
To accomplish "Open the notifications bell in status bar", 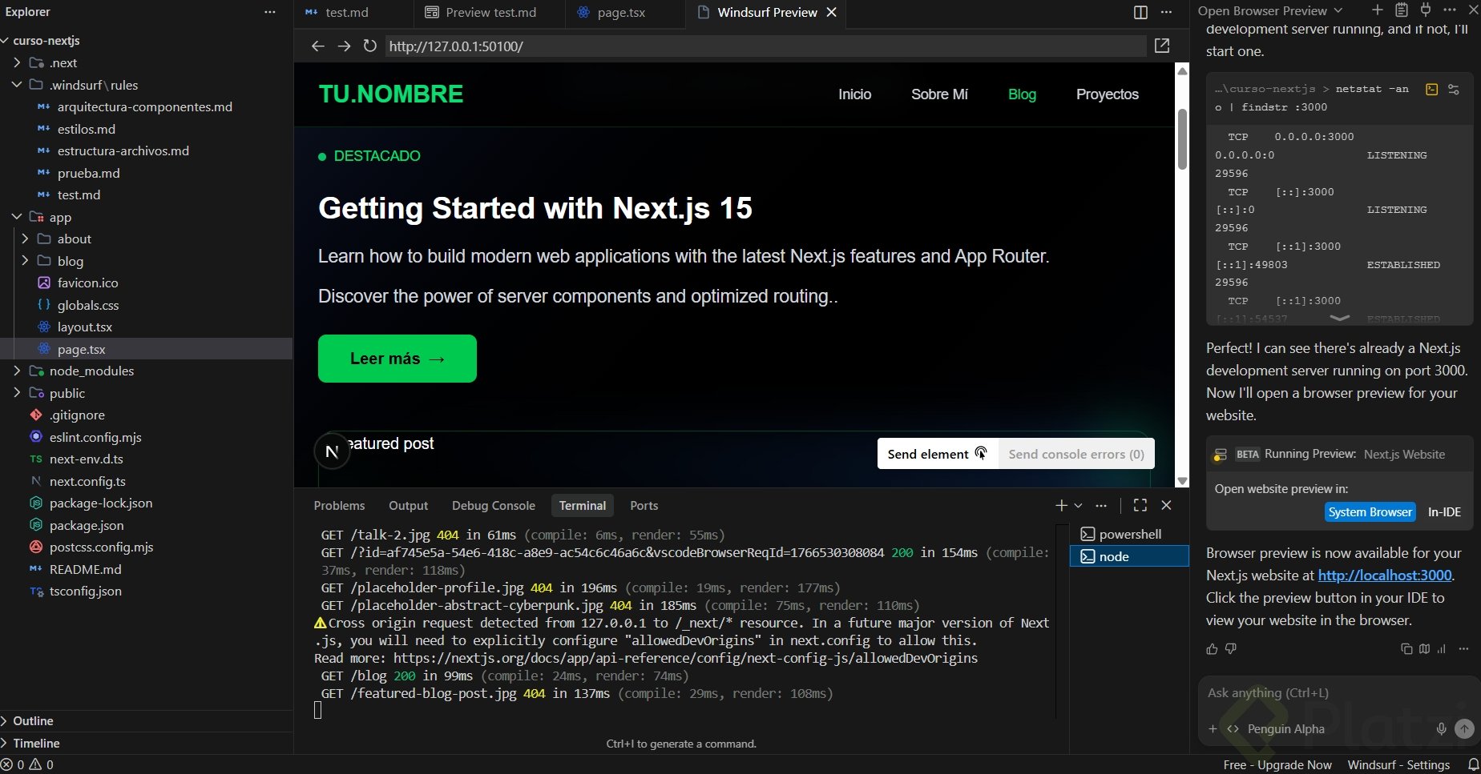I will point(1473,764).
